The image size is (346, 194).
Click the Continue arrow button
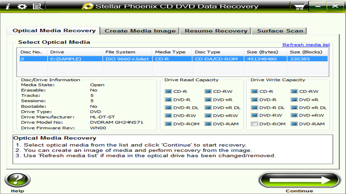300,180
